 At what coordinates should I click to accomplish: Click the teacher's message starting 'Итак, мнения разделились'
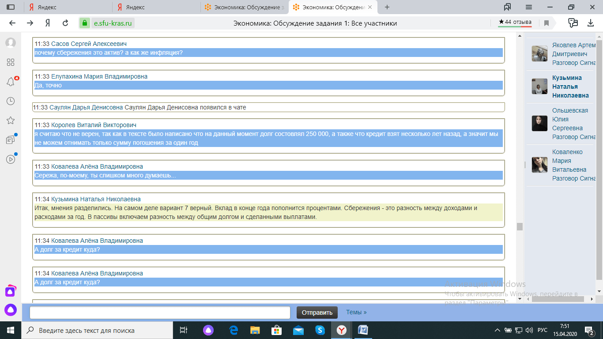(x=268, y=212)
